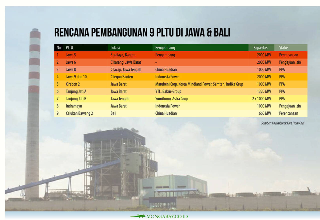Viewport: 320px width, 220px height.
Task: Select row number 5 in the No column
Action: tap(57, 84)
